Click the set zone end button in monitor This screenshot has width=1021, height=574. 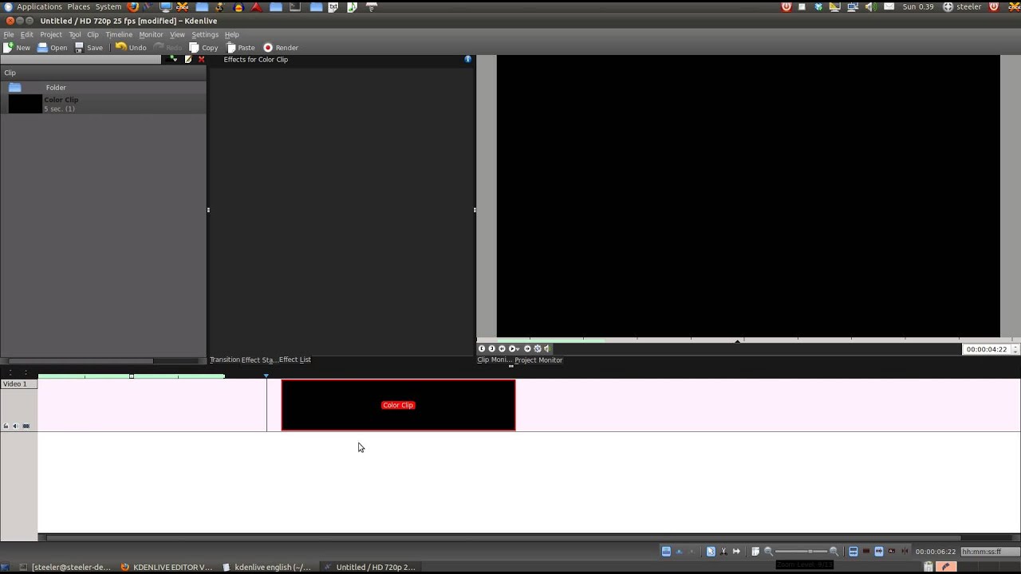(491, 348)
